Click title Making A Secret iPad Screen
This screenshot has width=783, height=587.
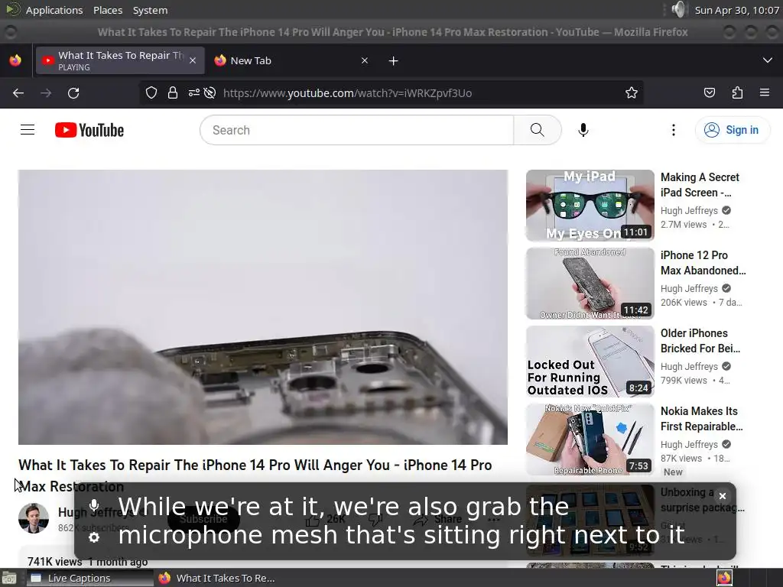coord(700,185)
